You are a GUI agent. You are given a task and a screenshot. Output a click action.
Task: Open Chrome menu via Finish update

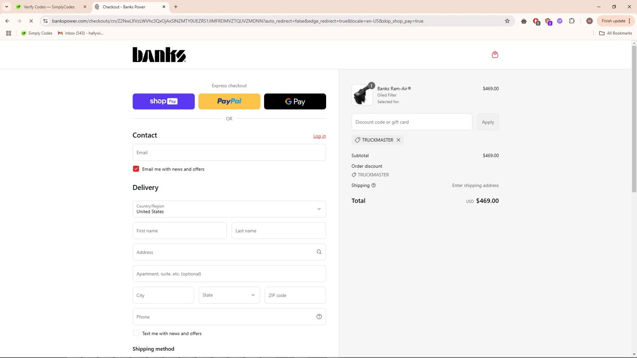point(616,21)
